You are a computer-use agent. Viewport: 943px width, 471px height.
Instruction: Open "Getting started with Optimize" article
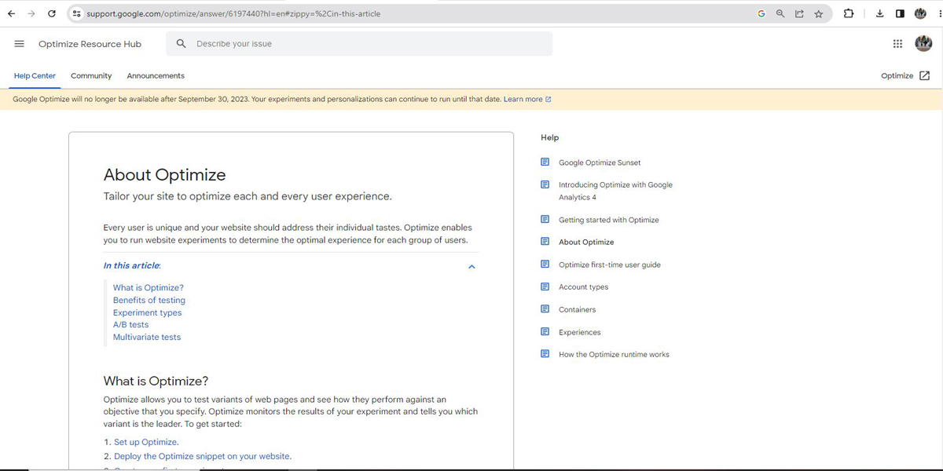coord(609,220)
